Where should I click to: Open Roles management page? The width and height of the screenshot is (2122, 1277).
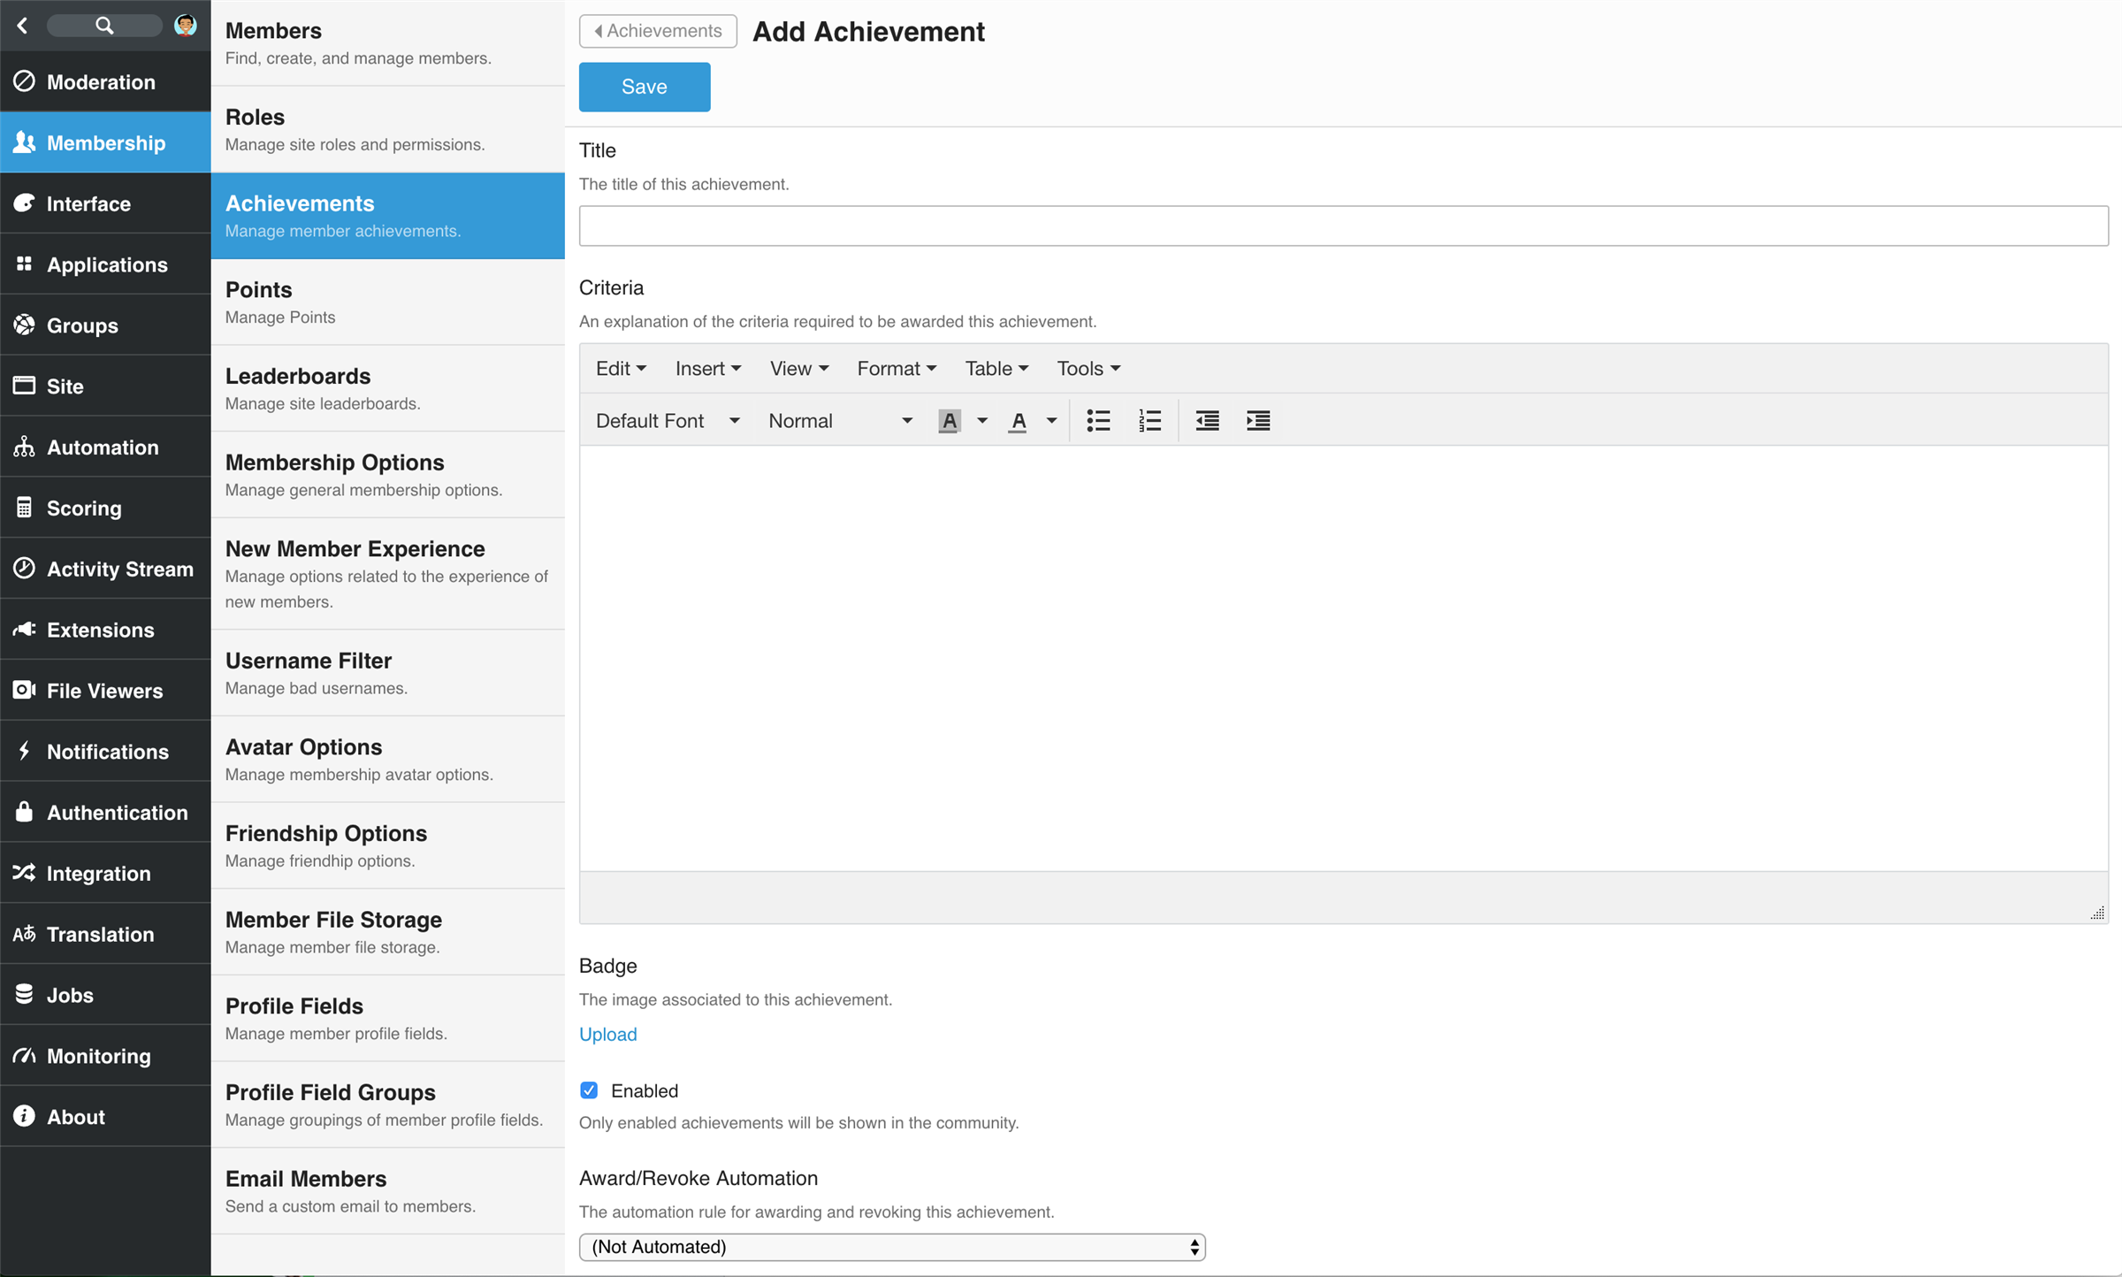[388, 129]
